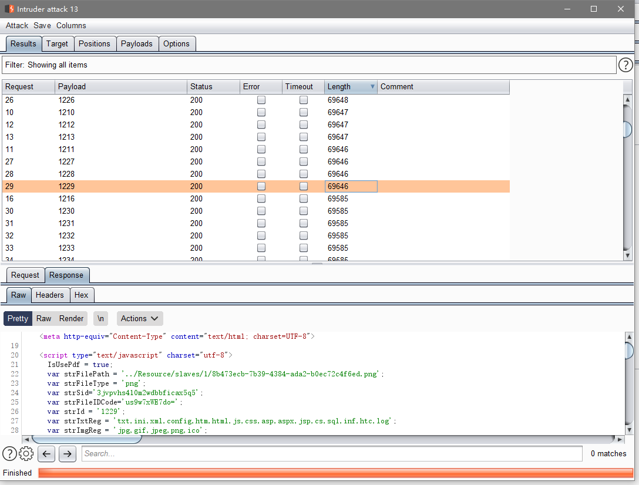
Task: Select the Render view button
Action: [71, 318]
